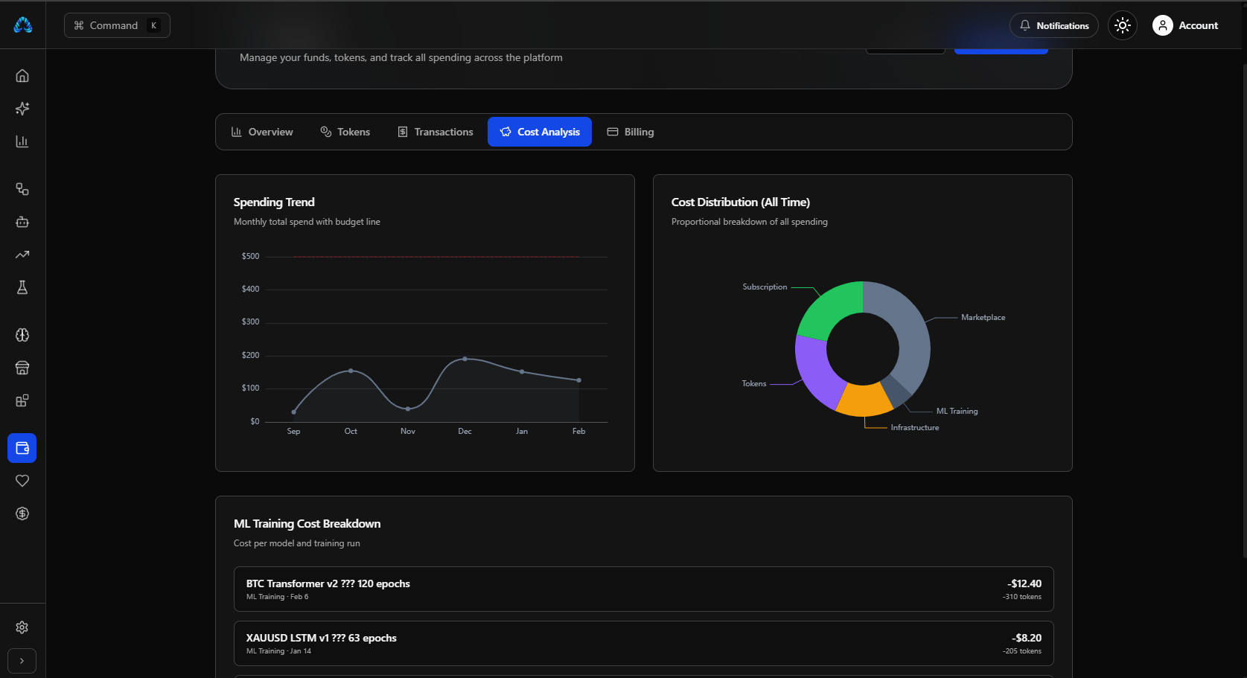1247x678 pixels.
Task: Click the "Proportional breakdown of all spending" subtitle
Action: (x=750, y=222)
